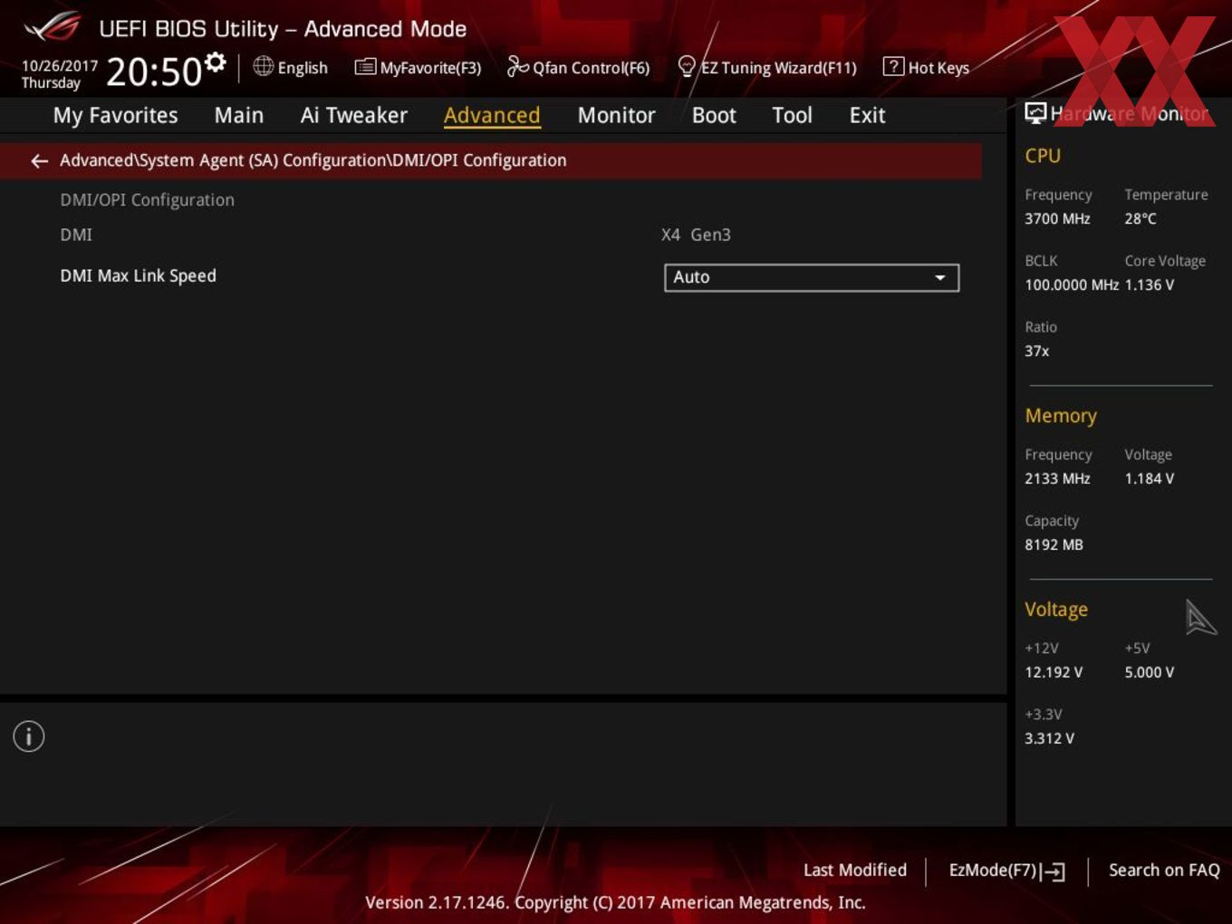Click memory capacity 8192 MB value

(1054, 544)
